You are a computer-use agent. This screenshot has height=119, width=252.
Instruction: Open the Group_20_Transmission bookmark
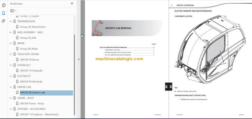(33, 27)
